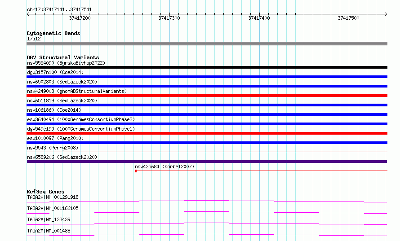This screenshot has height=241, width=400.
Task: Select the blue dgv3157n100 variant bar
Action: click(x=207, y=77)
